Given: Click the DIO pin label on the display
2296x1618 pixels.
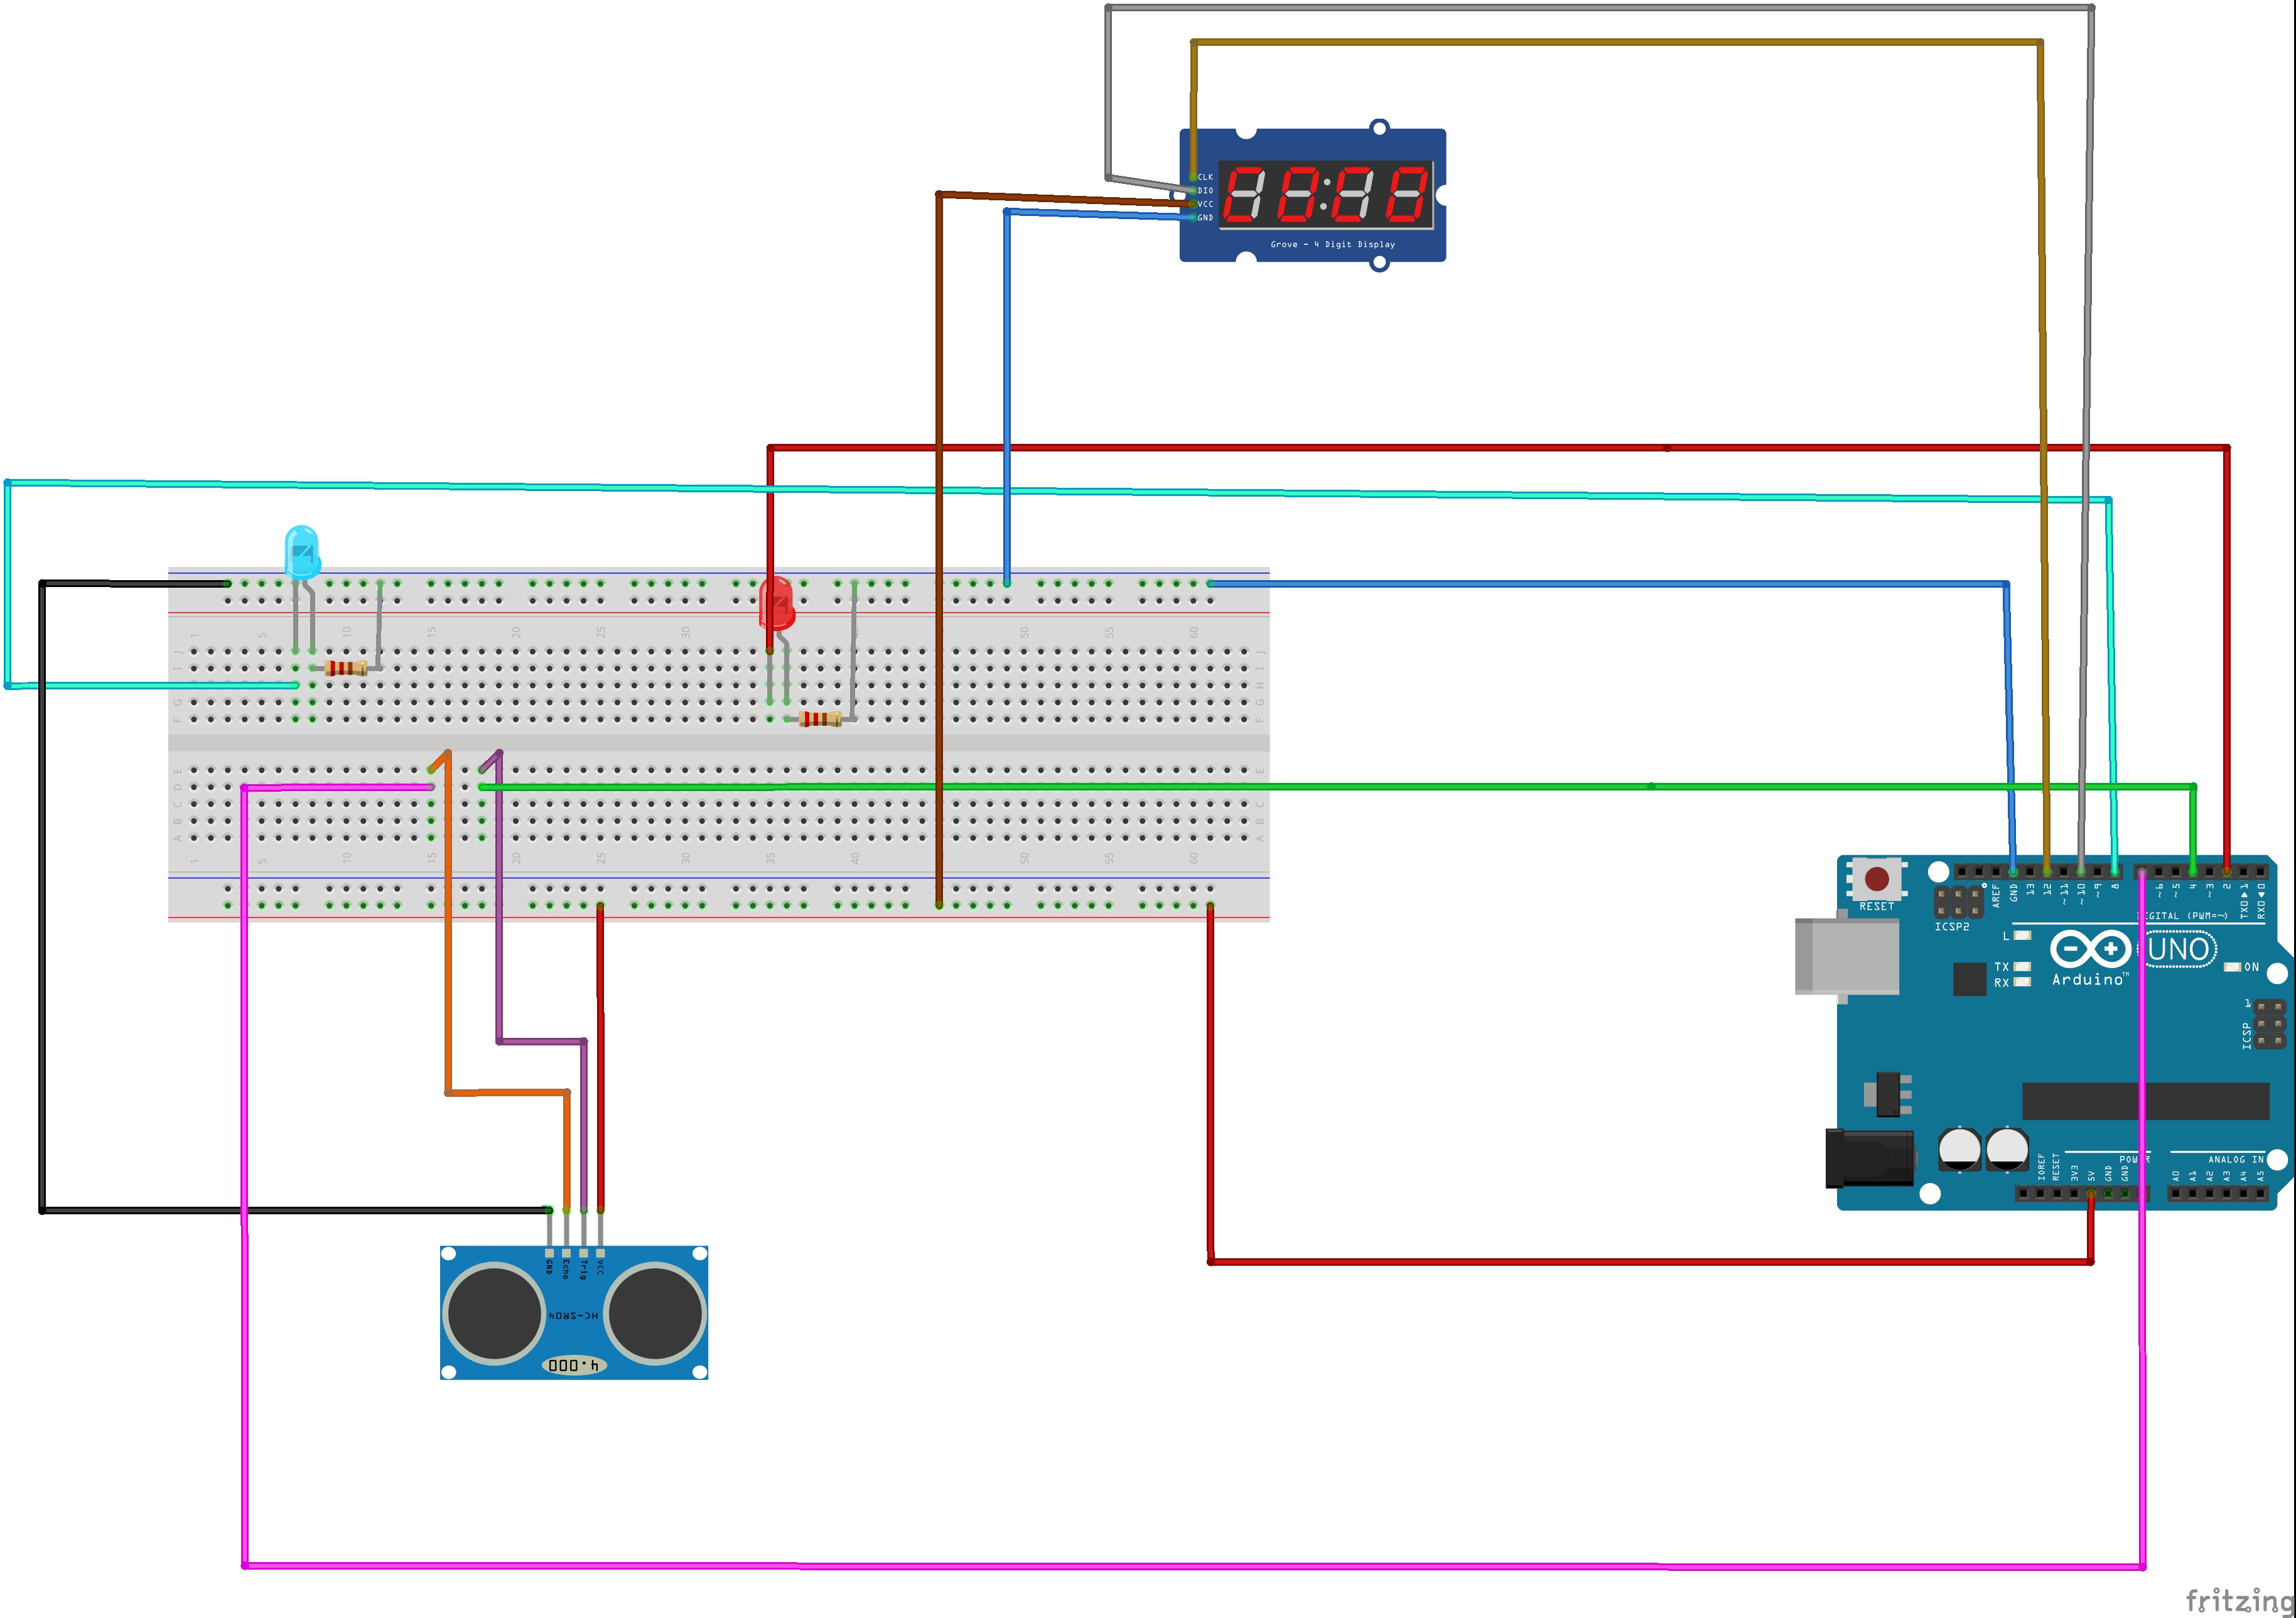Looking at the screenshot, I should (x=1205, y=190).
